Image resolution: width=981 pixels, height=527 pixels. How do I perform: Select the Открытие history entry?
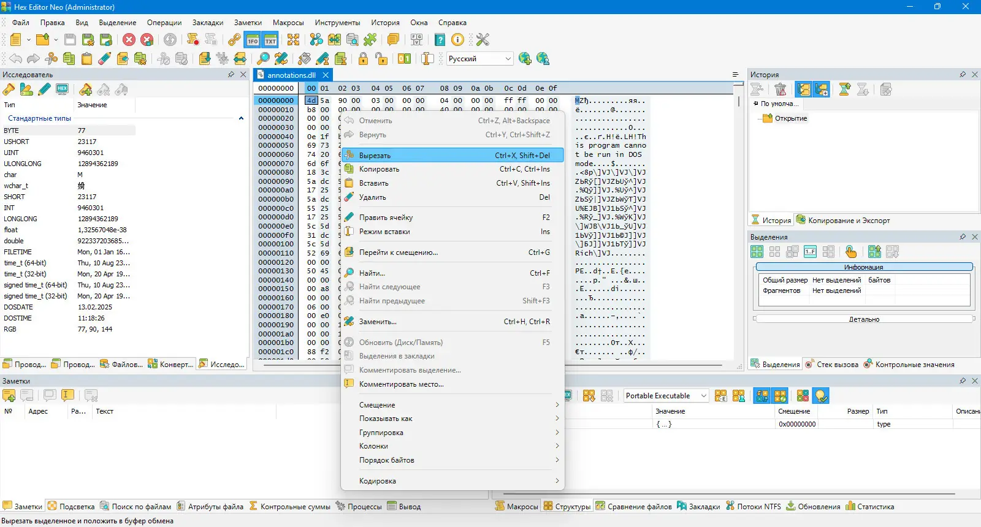click(x=790, y=118)
